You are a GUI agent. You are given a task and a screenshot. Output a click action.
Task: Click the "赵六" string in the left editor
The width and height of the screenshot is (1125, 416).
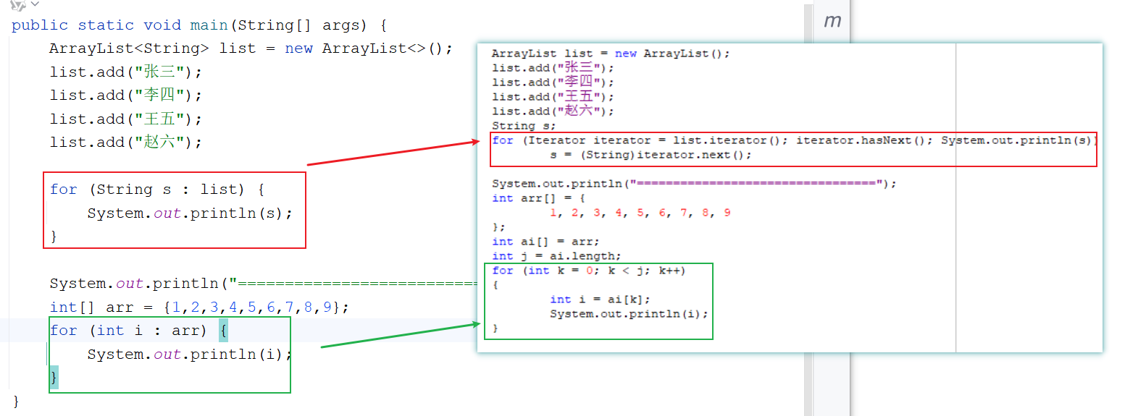pos(162,142)
